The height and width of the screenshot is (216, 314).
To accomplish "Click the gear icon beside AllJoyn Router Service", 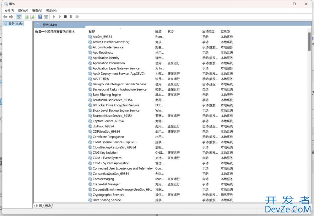I will 90,47.
